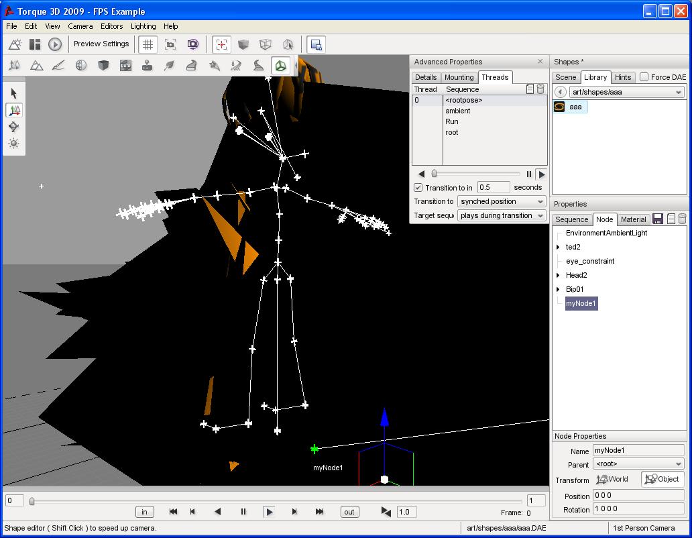Open the art/shapes/aaa path dropdown
This screenshot has height=538, width=692.
627,92
